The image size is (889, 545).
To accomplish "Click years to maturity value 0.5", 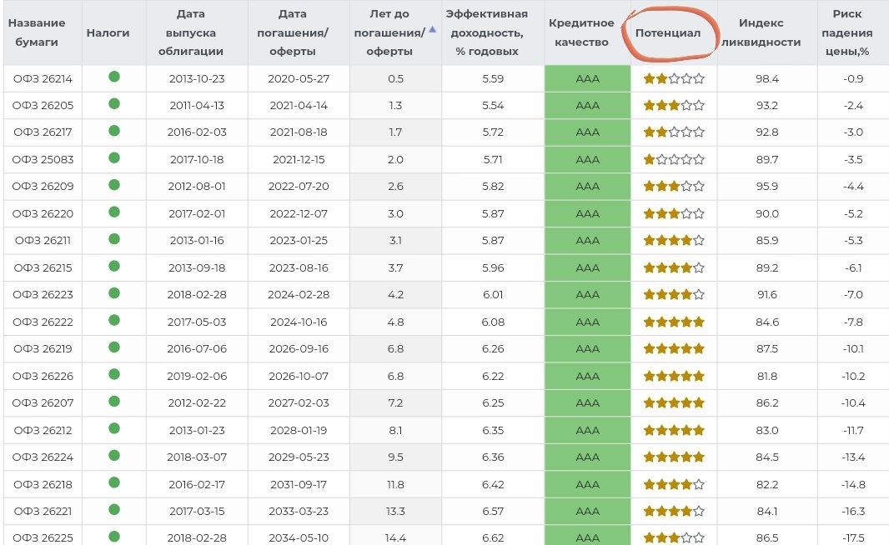I will click(x=396, y=78).
